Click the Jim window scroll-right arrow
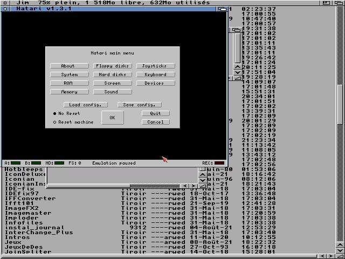Image resolution: width=345 pixels, height=259 pixels. pos(331,256)
